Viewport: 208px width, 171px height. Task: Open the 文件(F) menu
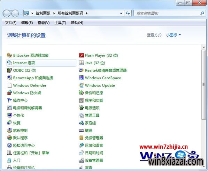[10, 23]
